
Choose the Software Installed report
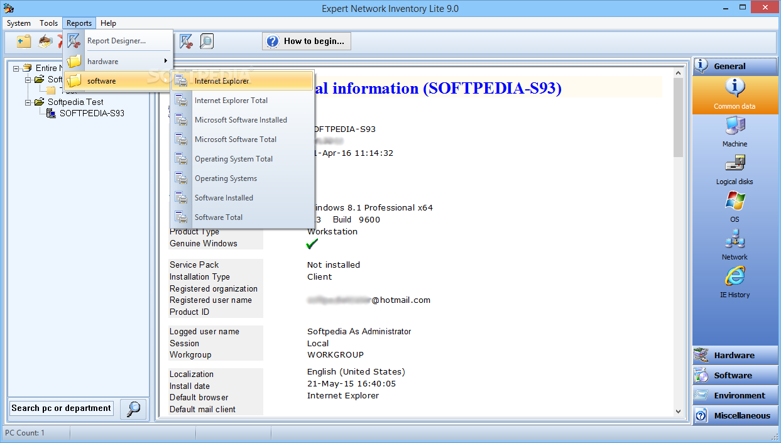click(x=243, y=198)
